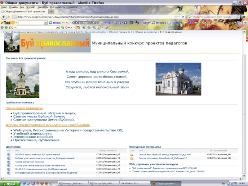Open the TV toolbar icon
Viewport: 248px width, 186px height.
click(115, 23)
